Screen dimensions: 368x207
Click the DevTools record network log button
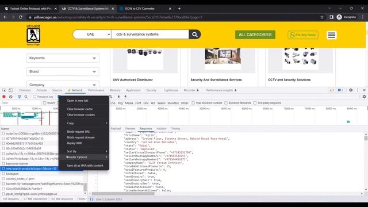(x=4, y=97)
